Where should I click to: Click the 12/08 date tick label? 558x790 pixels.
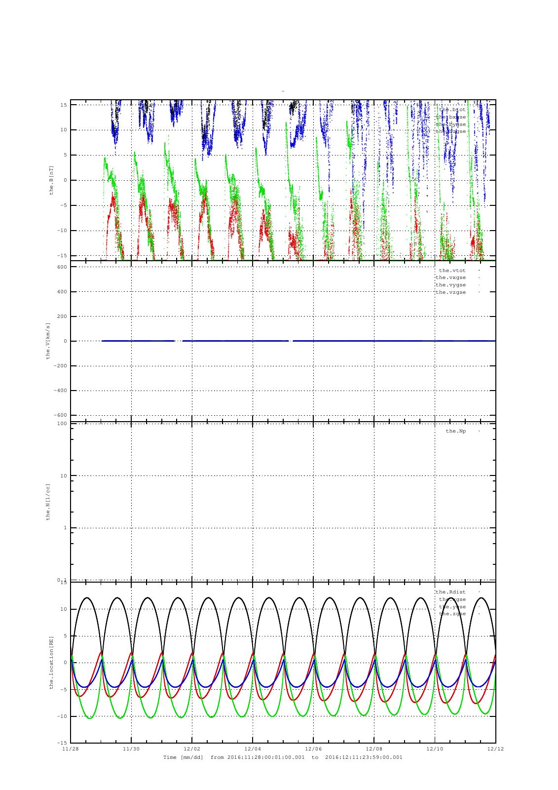click(374, 749)
